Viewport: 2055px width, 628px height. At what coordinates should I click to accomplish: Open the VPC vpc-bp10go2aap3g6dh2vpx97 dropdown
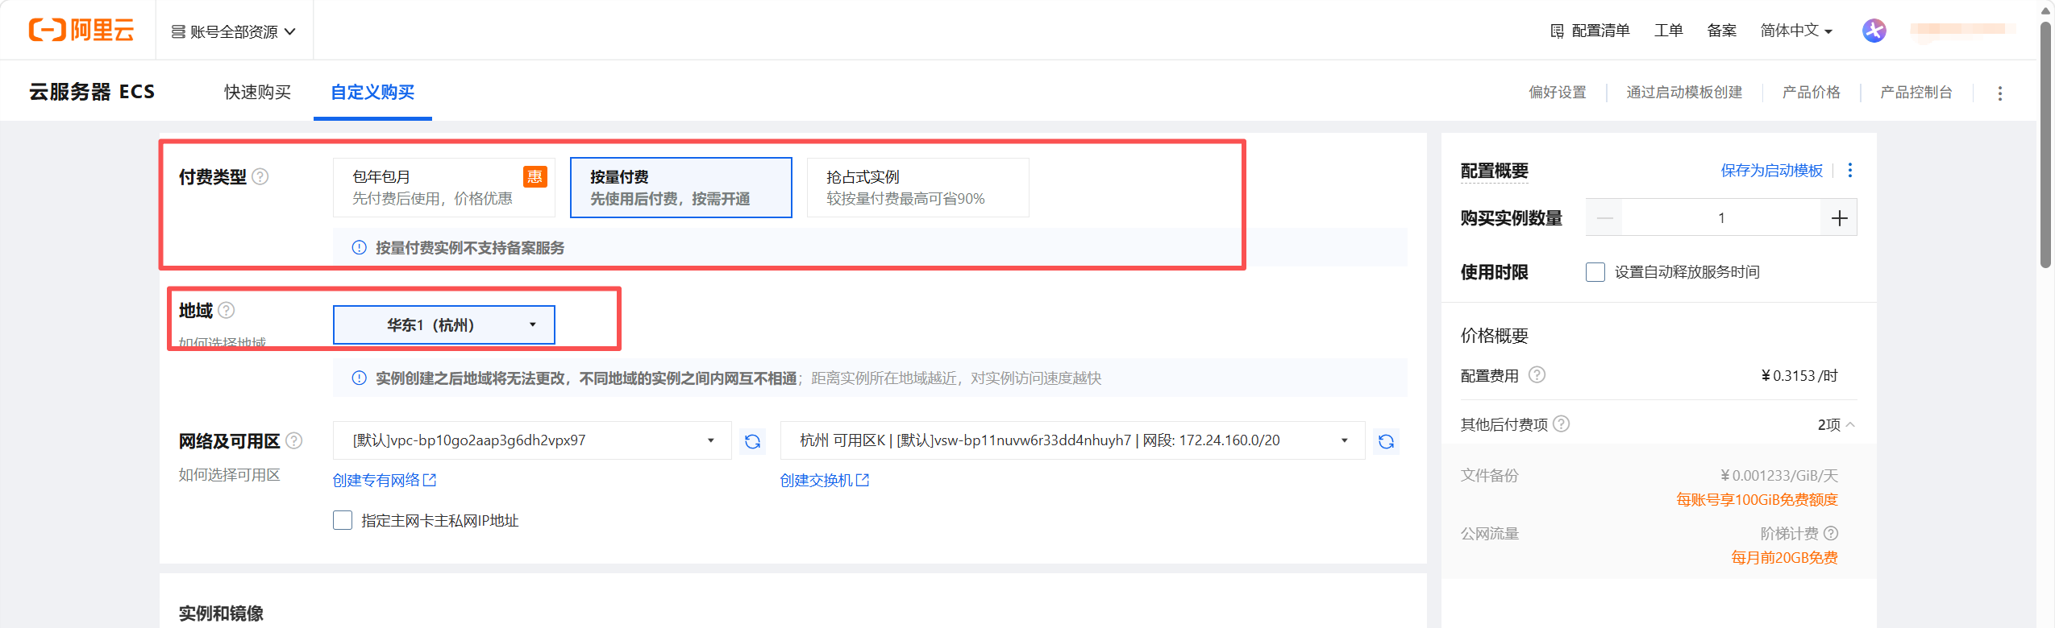(532, 440)
